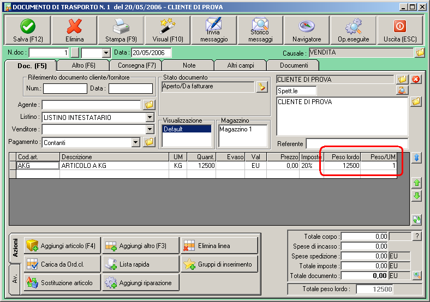Open the Venditore combo box
Image resolution: width=430 pixels, height=302 pixels.
150,129
